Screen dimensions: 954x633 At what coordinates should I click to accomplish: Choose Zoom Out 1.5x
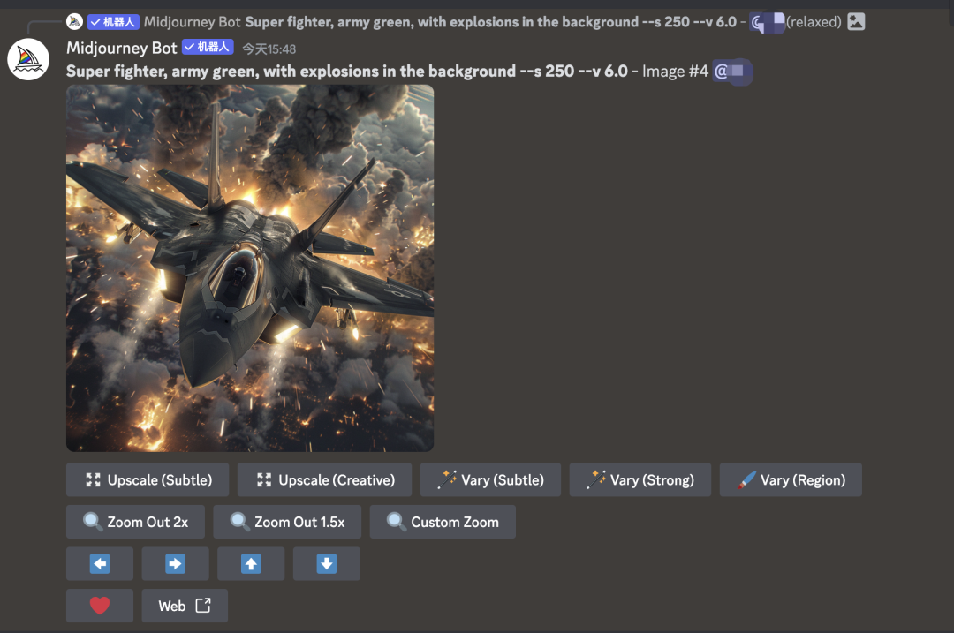[287, 522]
